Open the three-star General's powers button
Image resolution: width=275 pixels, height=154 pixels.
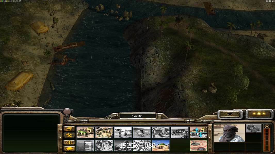tap(259, 114)
